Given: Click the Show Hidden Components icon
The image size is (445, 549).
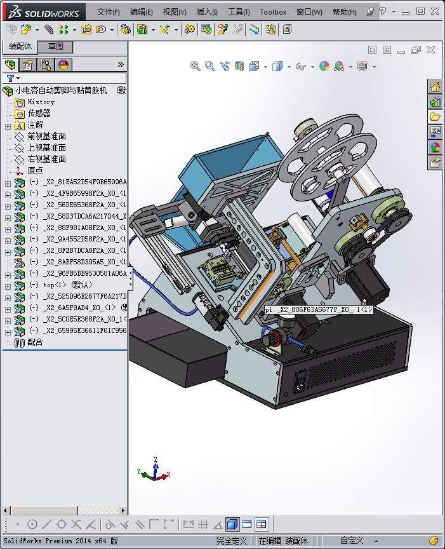Looking at the screenshot, I should (x=125, y=29).
